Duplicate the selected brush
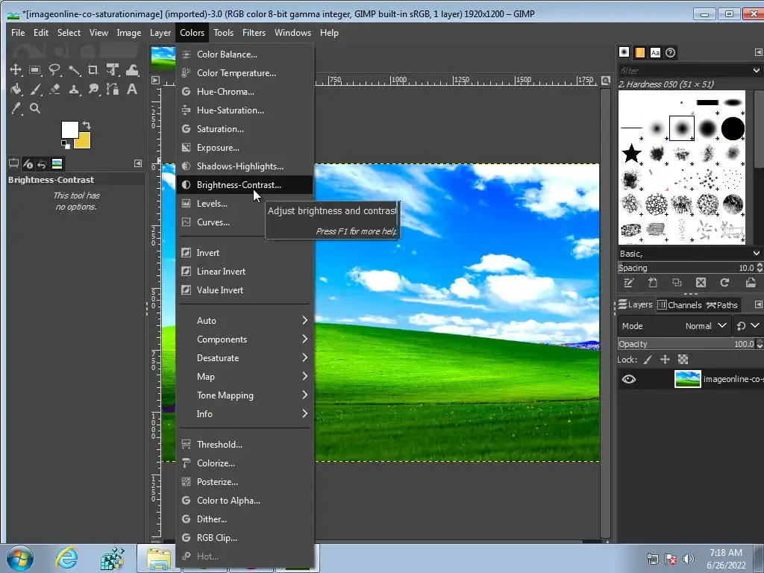Screen dimensions: 764x573 pyautogui.click(x=677, y=283)
